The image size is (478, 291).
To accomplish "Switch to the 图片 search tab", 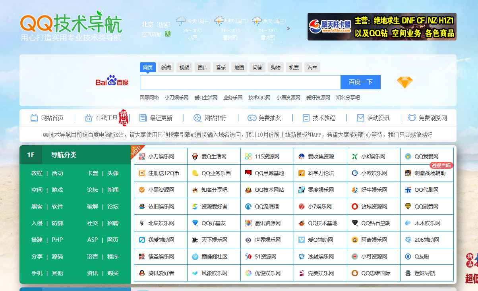I will 202,67.
